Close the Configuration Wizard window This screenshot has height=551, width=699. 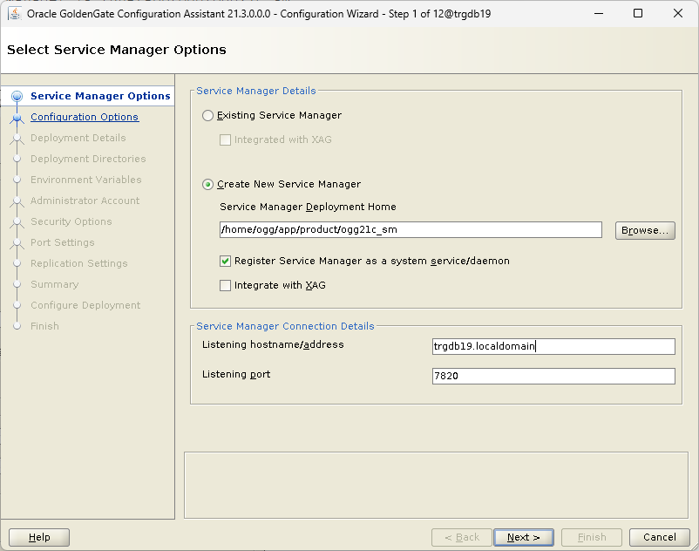[677, 13]
